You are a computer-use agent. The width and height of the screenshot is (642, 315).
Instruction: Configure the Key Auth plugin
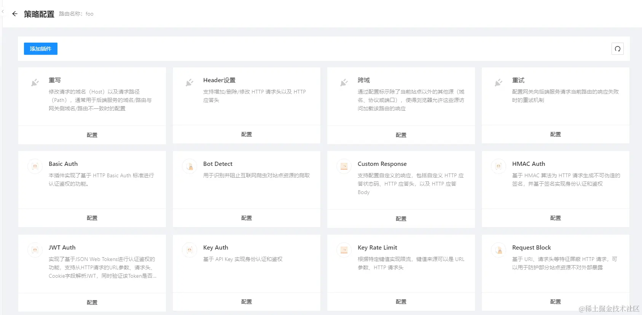click(x=247, y=302)
